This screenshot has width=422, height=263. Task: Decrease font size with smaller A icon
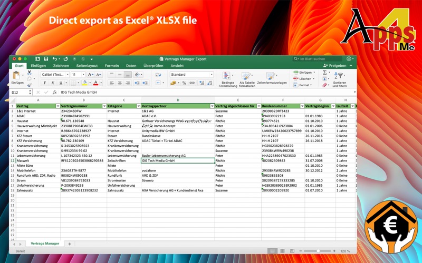(99, 75)
